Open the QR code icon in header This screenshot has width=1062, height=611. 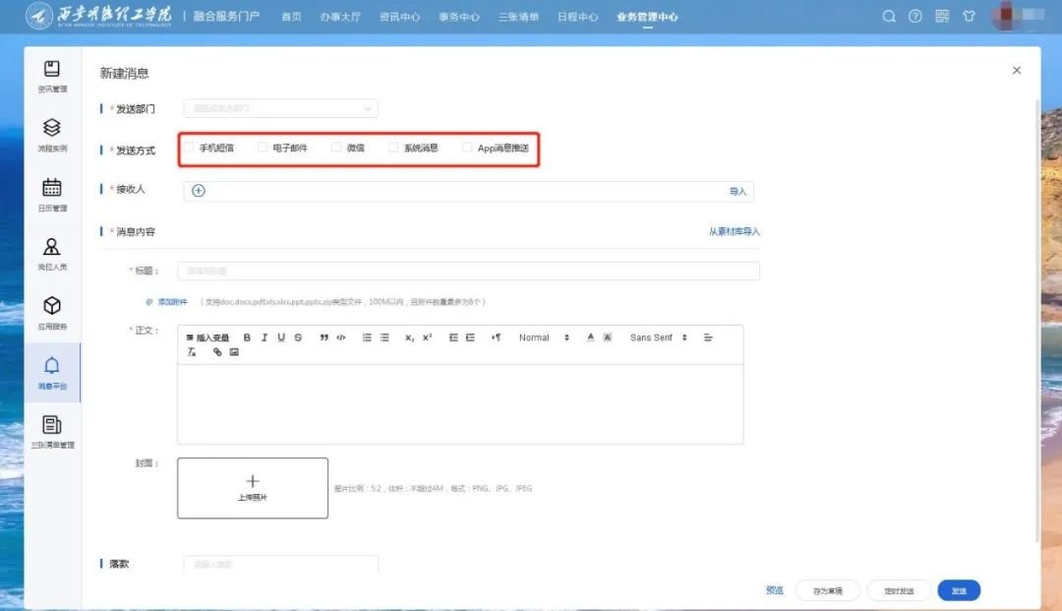942,17
